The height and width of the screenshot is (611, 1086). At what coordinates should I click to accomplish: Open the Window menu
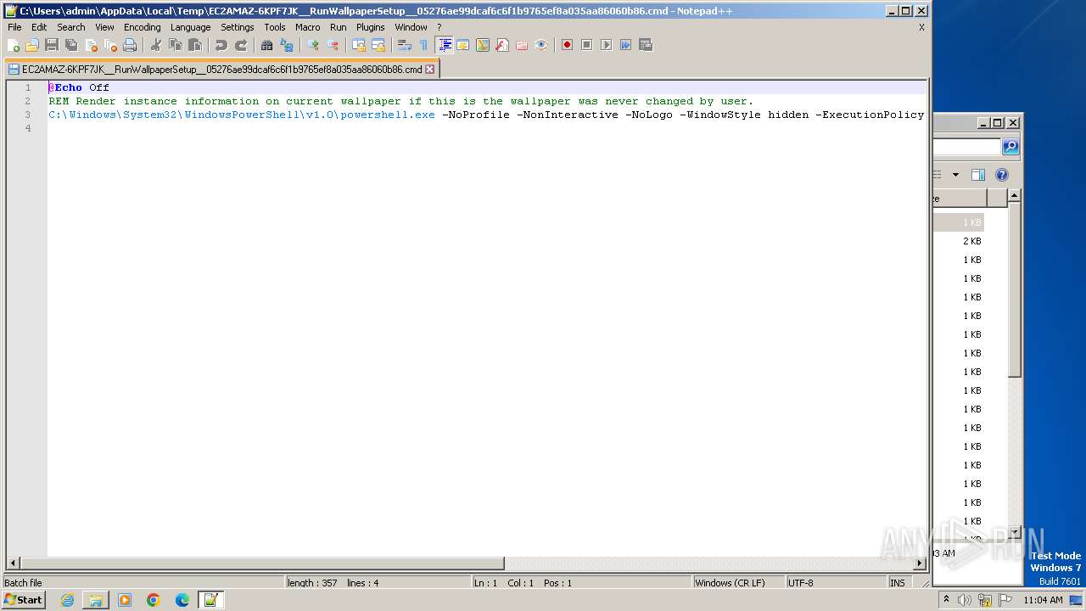[411, 27]
